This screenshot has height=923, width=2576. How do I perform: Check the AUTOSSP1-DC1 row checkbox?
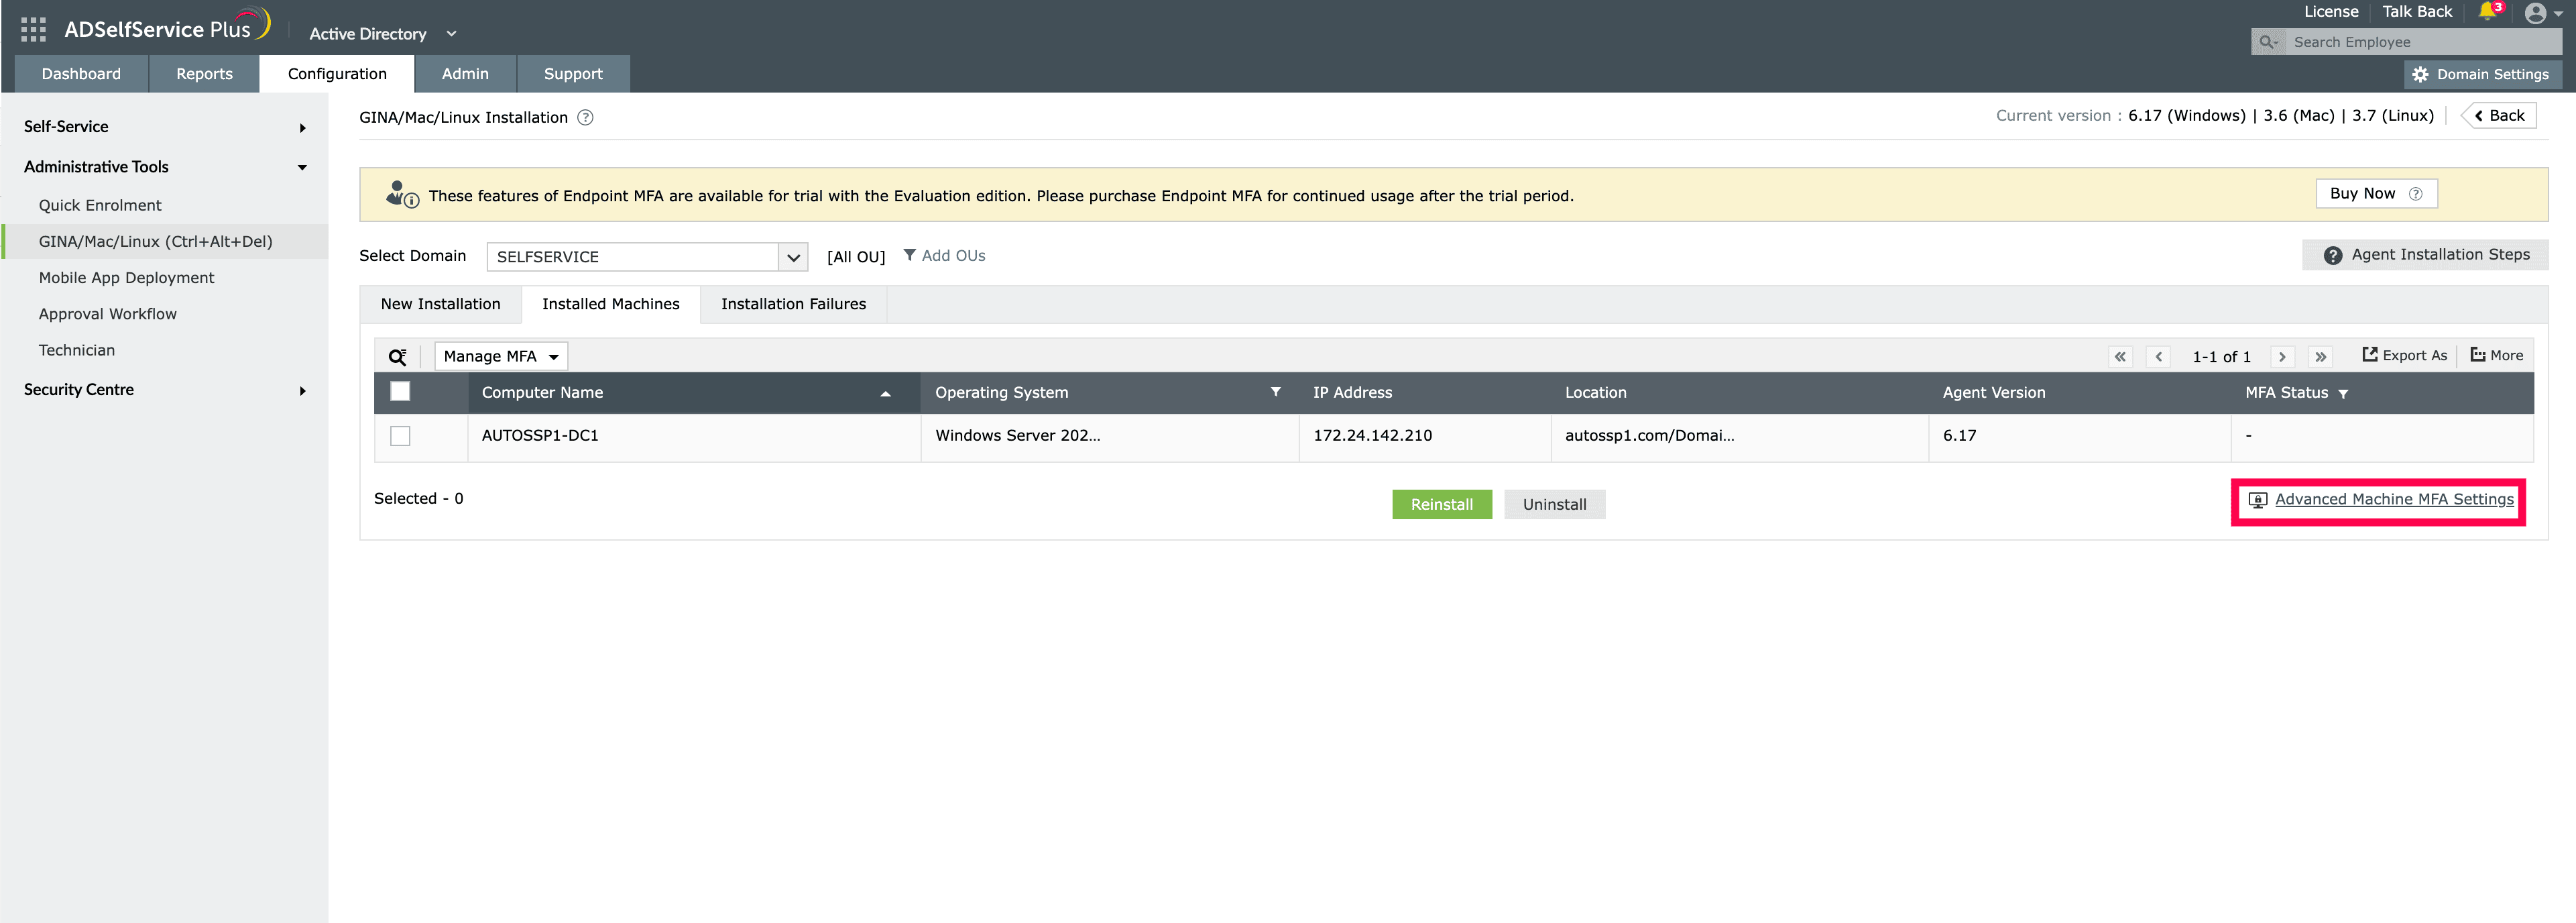tap(400, 436)
